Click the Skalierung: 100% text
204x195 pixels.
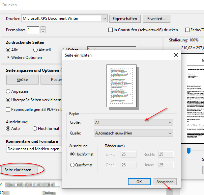pos(184,40)
